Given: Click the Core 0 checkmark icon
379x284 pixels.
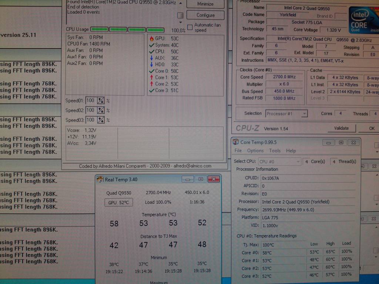Looking at the screenshot, I should pos(151,71).
